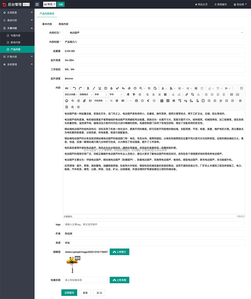Open the 代码语言 dropdown
The width and height of the screenshot is (251, 299).
(x=101, y=101)
